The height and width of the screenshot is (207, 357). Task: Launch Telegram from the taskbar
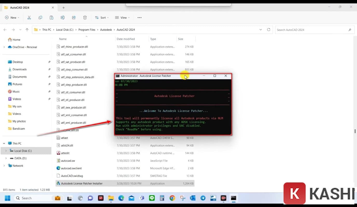[203, 198]
